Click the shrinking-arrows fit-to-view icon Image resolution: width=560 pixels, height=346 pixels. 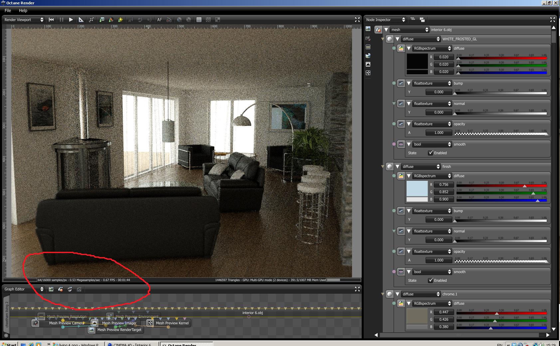[x=91, y=20]
